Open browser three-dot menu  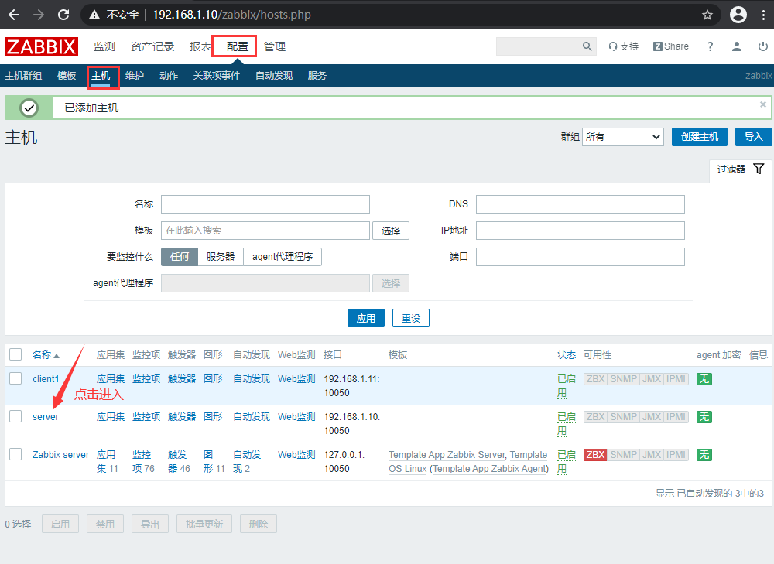click(x=763, y=15)
